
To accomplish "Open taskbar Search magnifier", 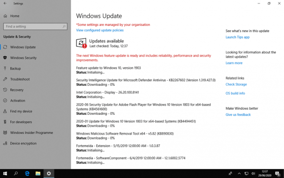I will click(x=16, y=174).
